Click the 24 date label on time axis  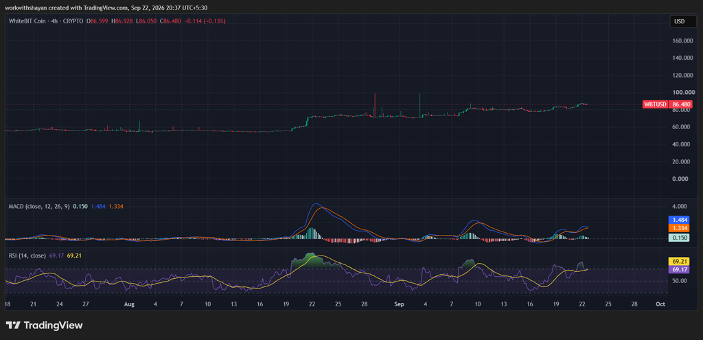click(60, 304)
